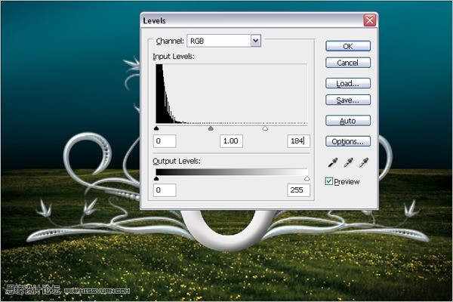Focus the output shadow field showing 0

(165, 190)
